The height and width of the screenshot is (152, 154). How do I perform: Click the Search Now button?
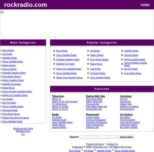tap(126, 137)
